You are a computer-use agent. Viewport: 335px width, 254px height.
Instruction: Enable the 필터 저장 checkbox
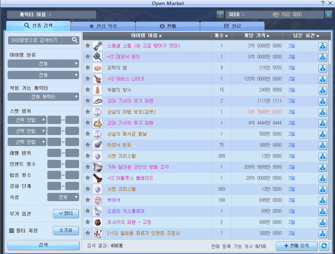(12, 230)
